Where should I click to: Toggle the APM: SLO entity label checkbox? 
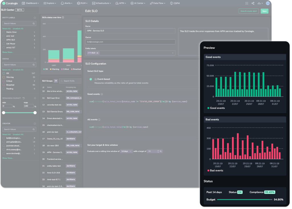tap(4, 40)
